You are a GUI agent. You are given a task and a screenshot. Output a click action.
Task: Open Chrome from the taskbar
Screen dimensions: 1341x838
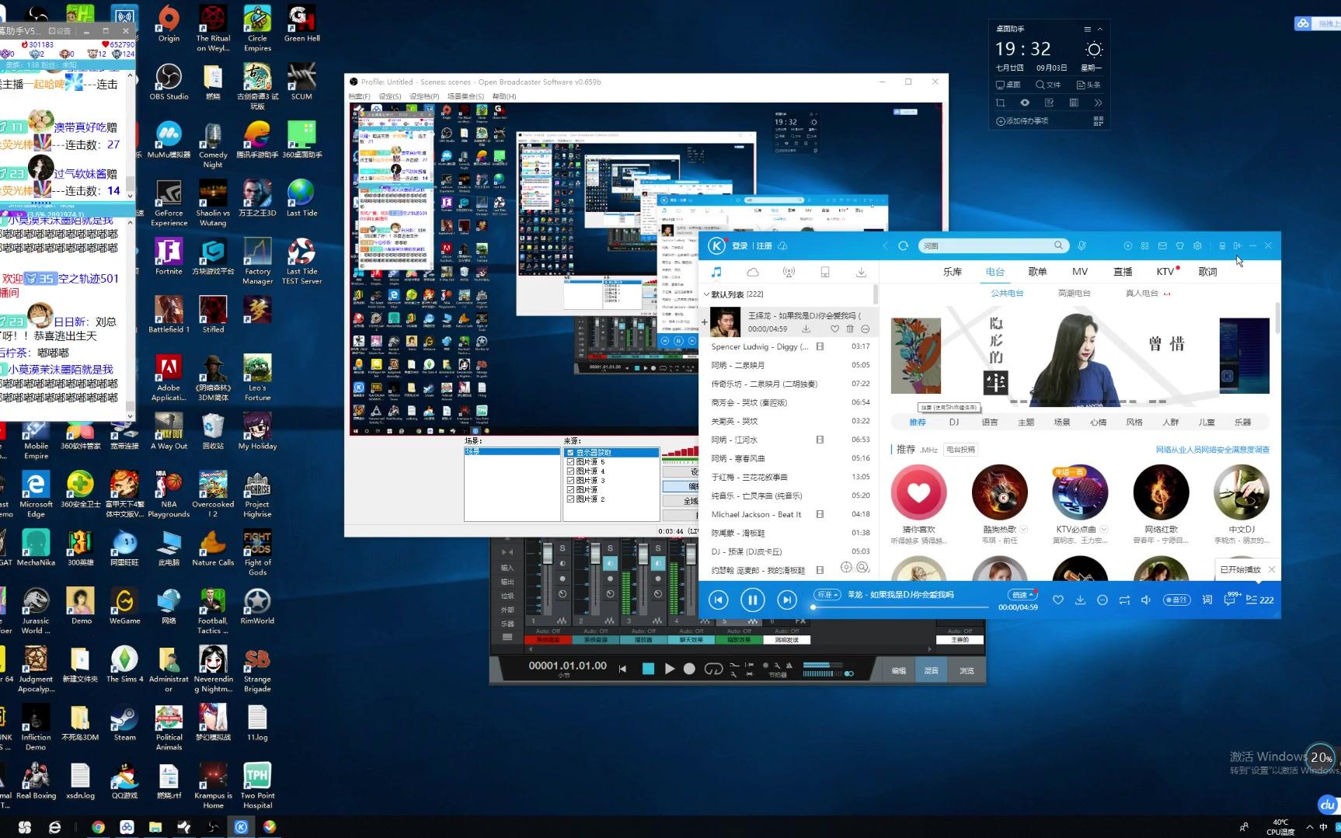(98, 827)
